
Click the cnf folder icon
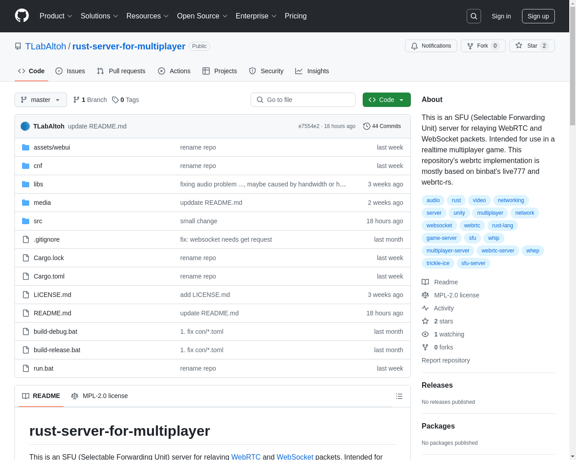26,166
